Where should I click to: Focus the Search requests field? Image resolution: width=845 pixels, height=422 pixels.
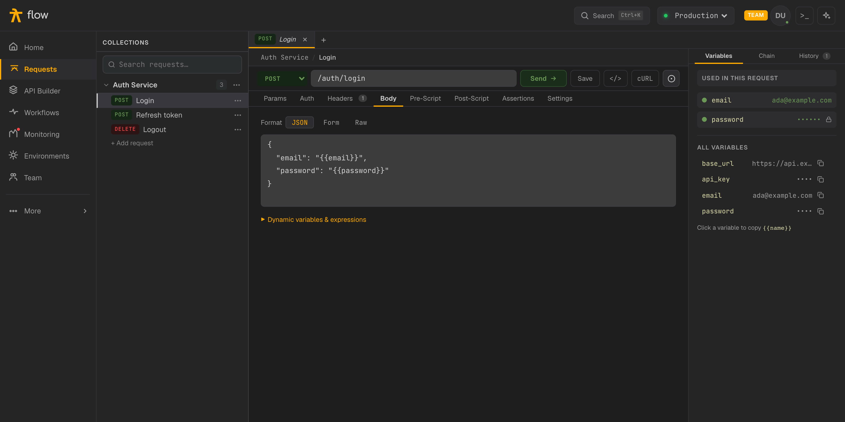172,65
